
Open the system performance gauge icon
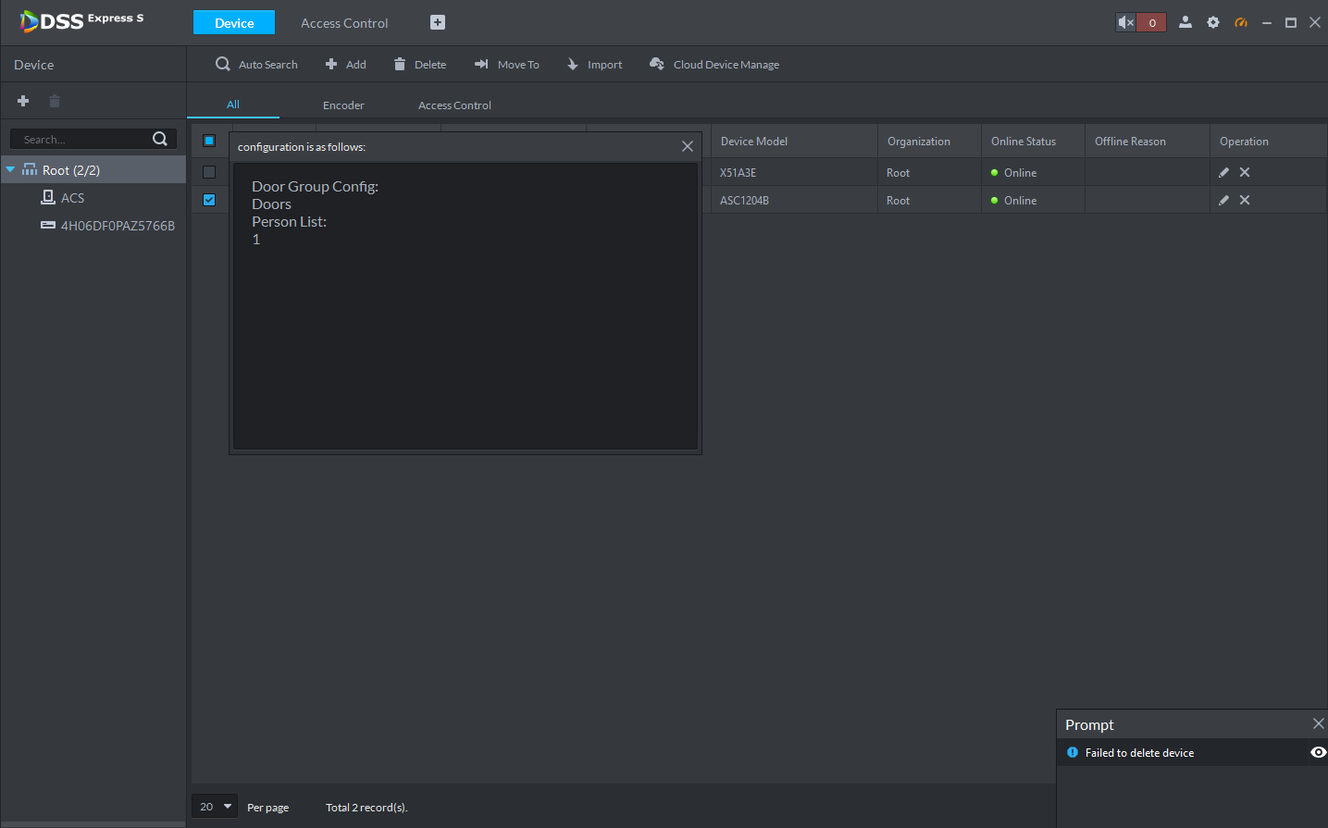pos(1241,22)
